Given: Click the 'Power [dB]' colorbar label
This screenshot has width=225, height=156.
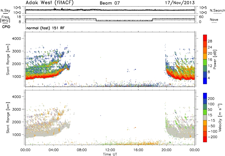Looking at the screenshot, I should click(215, 59).
